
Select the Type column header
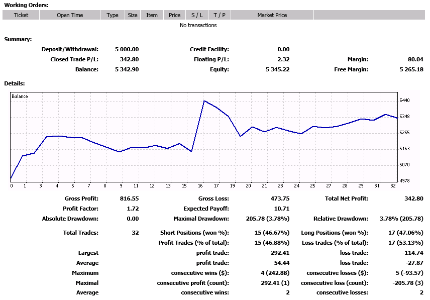pos(113,15)
